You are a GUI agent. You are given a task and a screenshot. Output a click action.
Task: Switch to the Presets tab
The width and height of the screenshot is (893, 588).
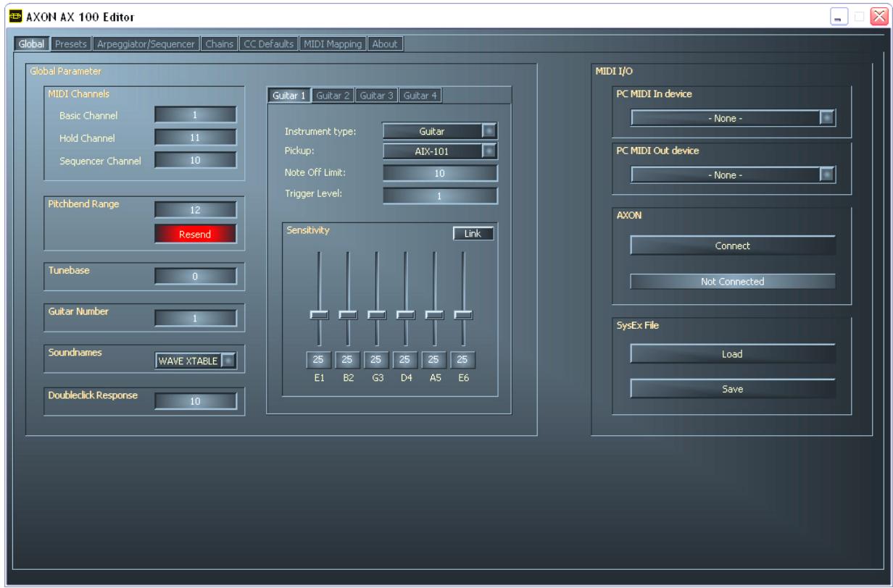(71, 44)
